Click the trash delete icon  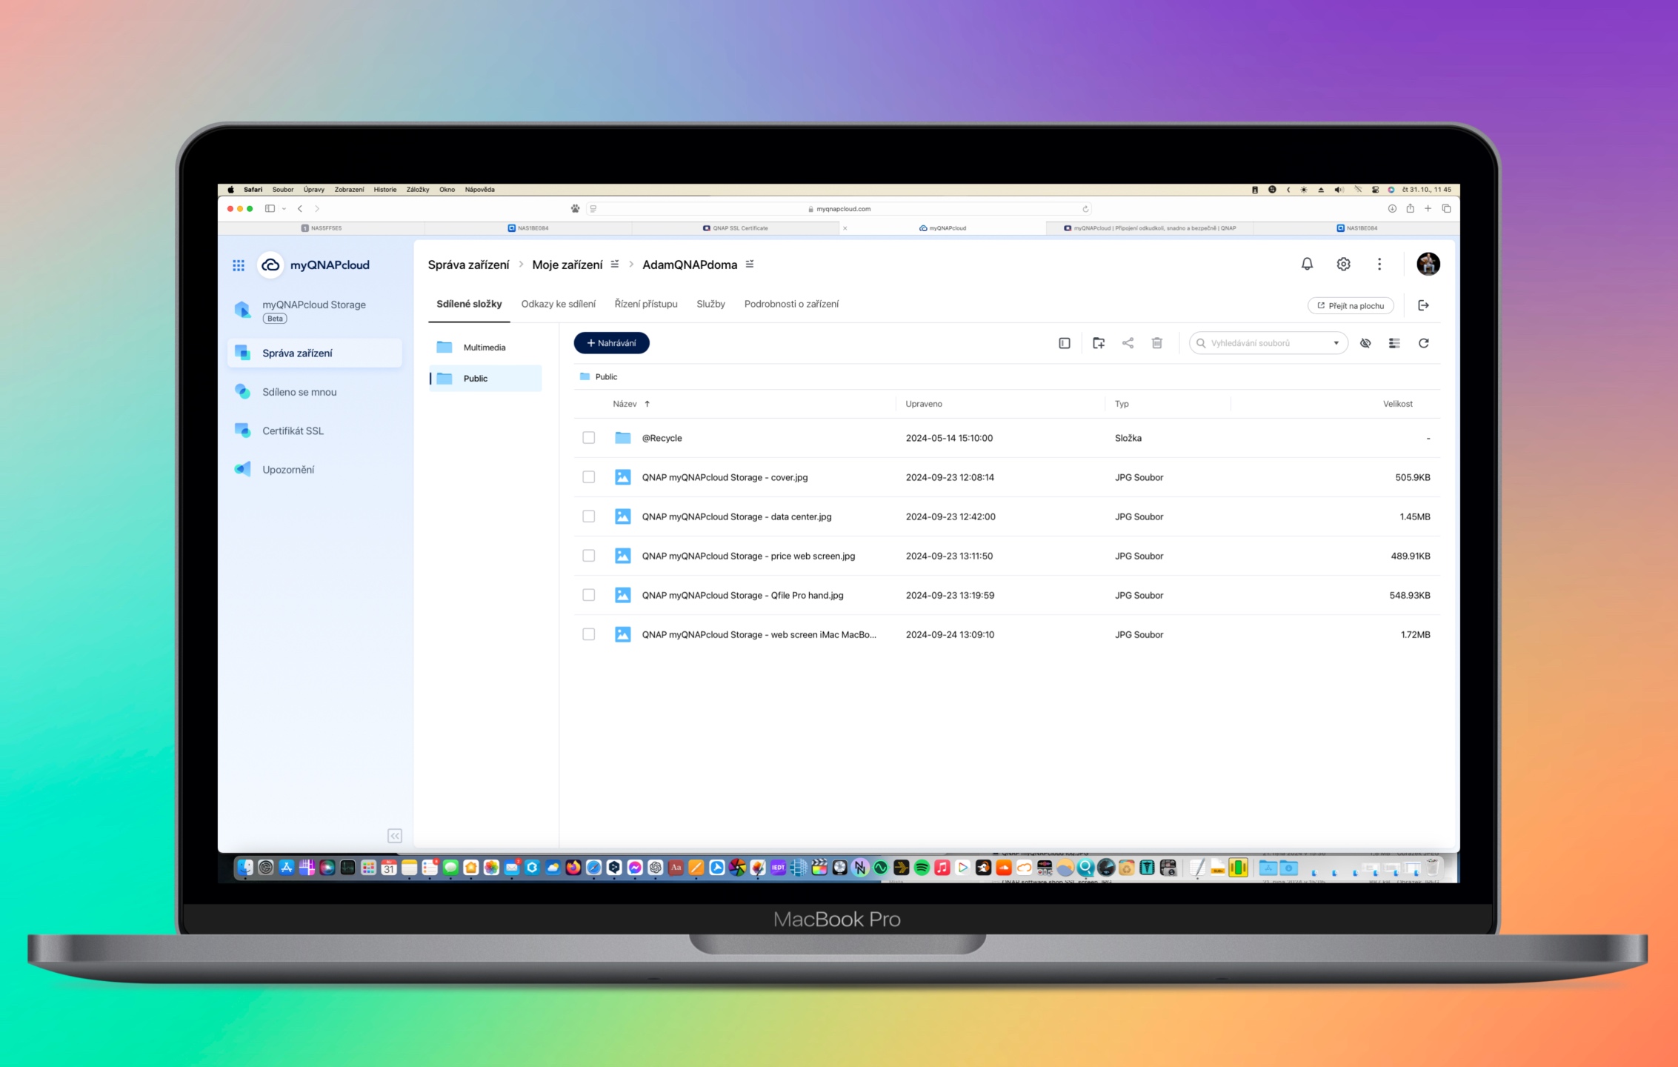(1156, 343)
